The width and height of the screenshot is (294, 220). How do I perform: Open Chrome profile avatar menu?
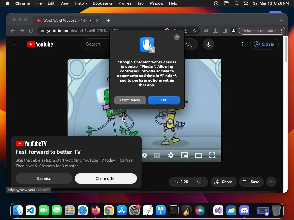234,31
